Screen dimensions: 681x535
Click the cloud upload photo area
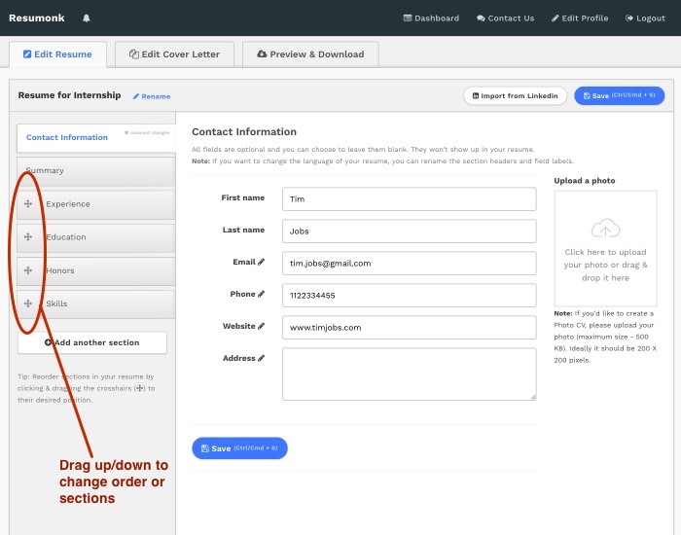pyautogui.click(x=605, y=248)
